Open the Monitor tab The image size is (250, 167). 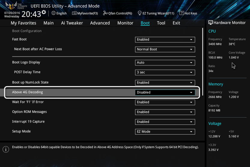click(x=125, y=23)
